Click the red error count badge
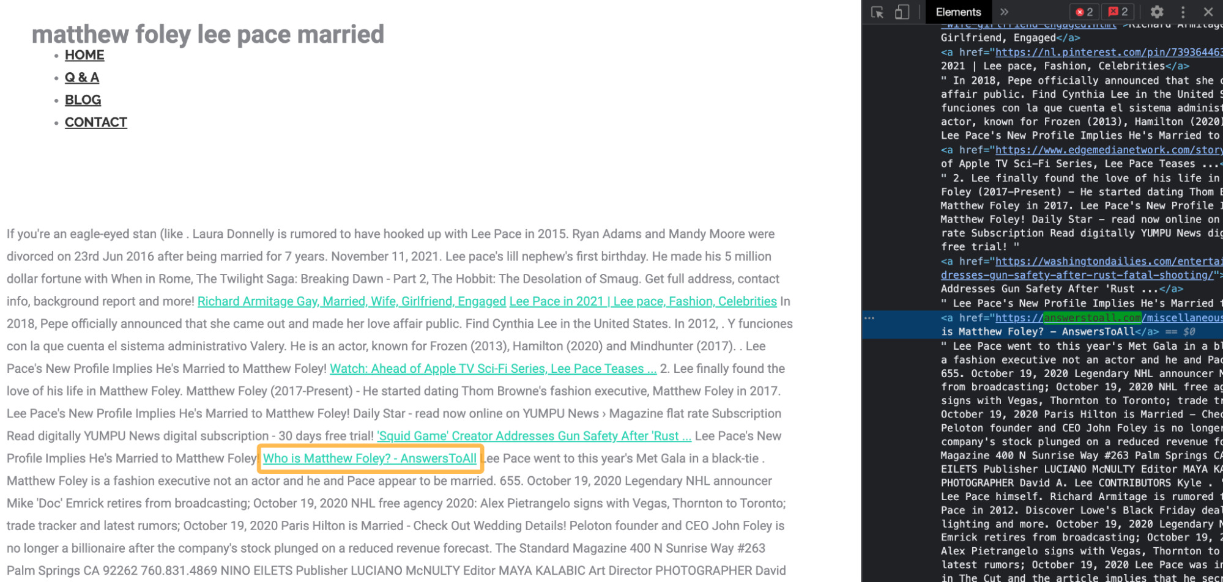Viewport: 1223px width, 582px height. click(1084, 12)
